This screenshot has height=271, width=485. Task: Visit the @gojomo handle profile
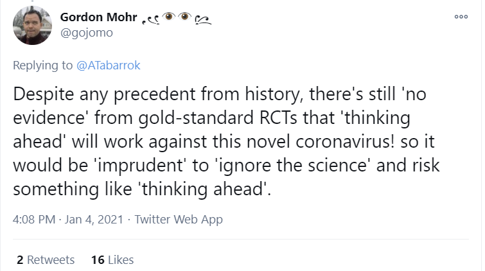pyautogui.click(x=82, y=32)
